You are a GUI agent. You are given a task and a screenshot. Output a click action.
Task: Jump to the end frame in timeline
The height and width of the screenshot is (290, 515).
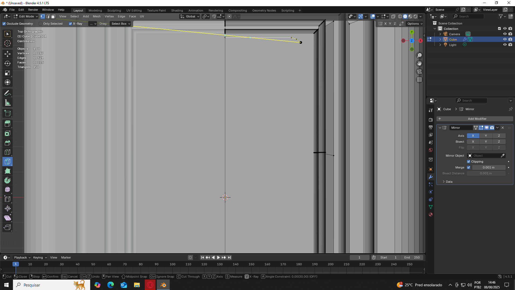pos(229,257)
